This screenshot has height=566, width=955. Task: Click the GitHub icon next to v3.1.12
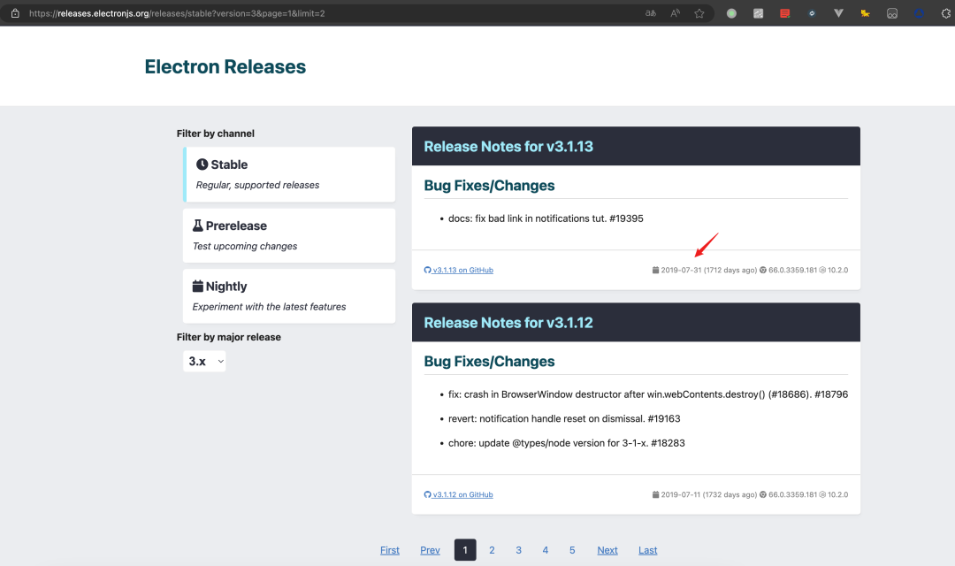(x=428, y=494)
